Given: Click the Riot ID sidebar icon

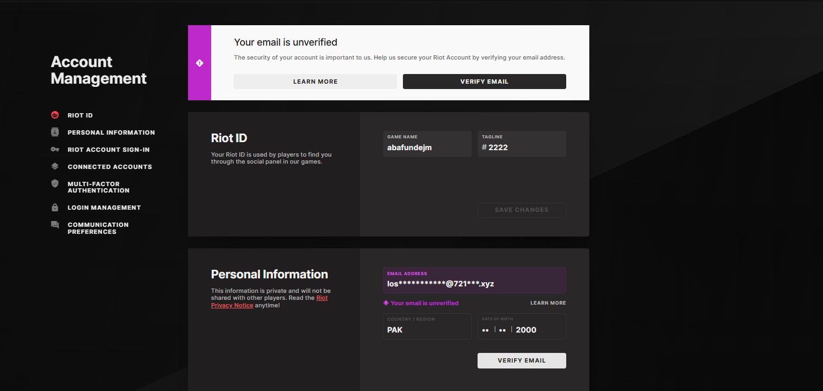Looking at the screenshot, I should pyautogui.click(x=55, y=115).
